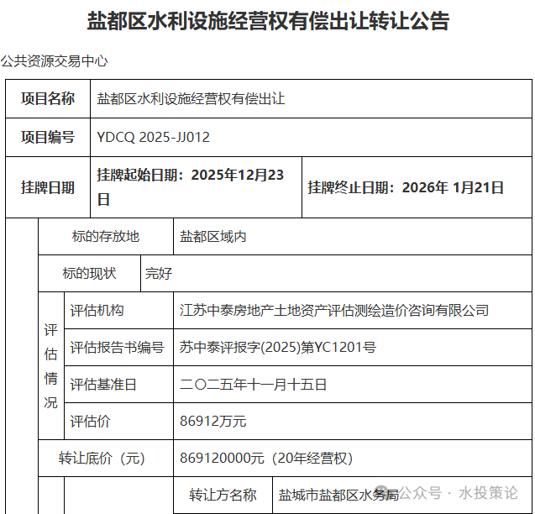Image resolution: width=535 pixels, height=514 pixels.
Task: Click the base price 869120000元
Action: [222, 459]
